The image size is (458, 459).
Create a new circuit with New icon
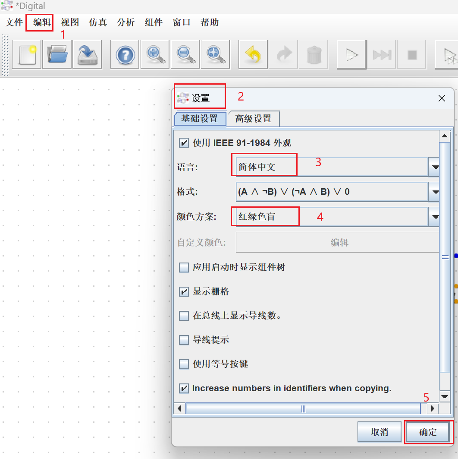(27, 54)
